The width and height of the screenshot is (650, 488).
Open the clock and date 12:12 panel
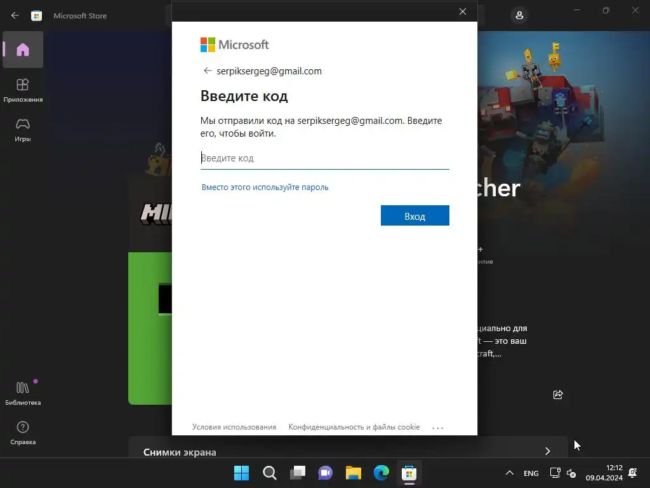[x=604, y=473]
